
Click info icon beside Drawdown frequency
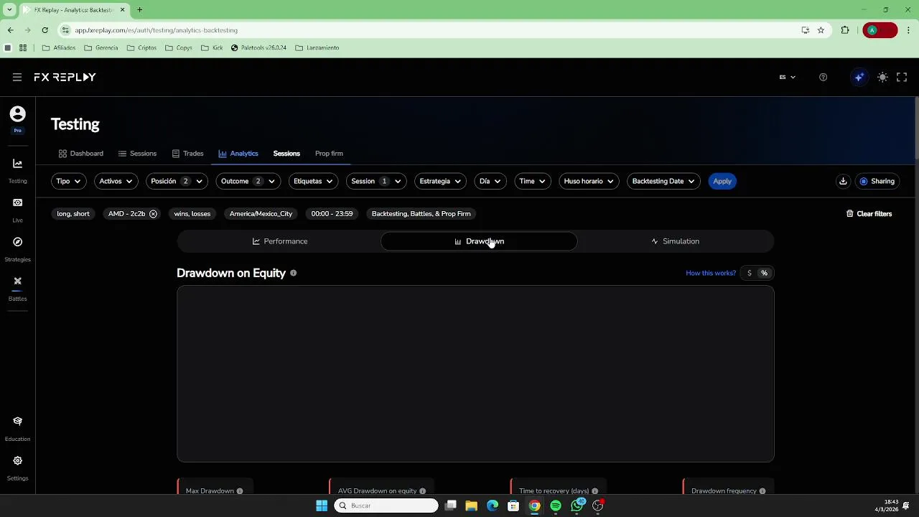click(x=762, y=491)
